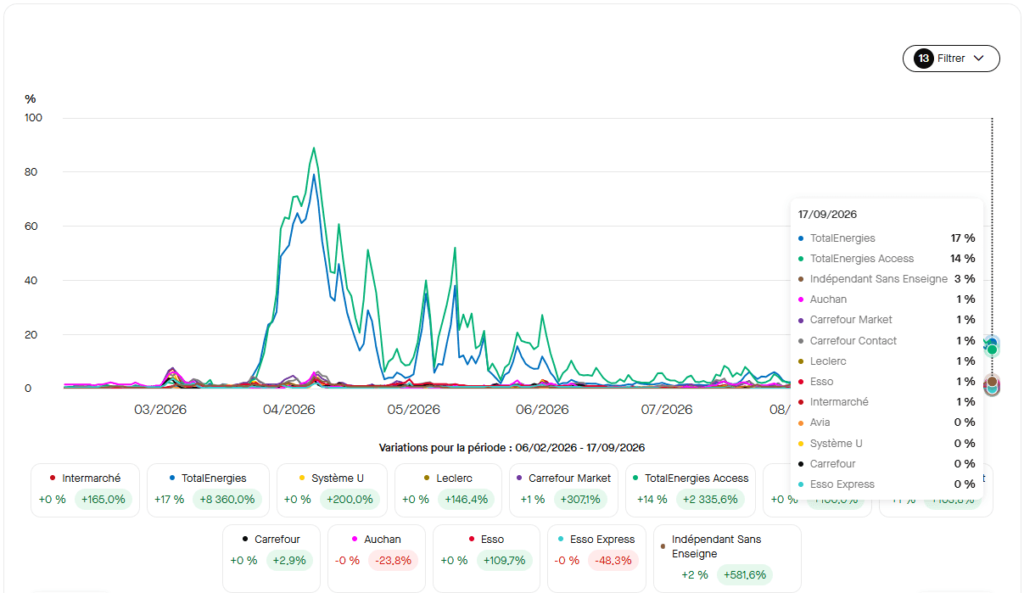Click Carrefour Contact tooltip row
The width and height of the screenshot is (1024, 593).
[887, 341]
